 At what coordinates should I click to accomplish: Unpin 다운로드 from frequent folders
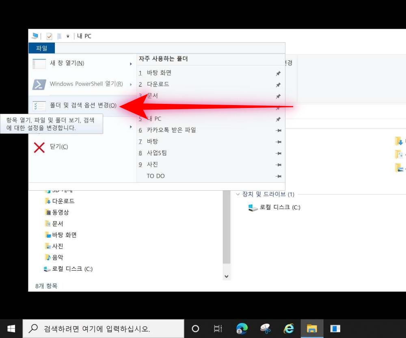pos(278,84)
